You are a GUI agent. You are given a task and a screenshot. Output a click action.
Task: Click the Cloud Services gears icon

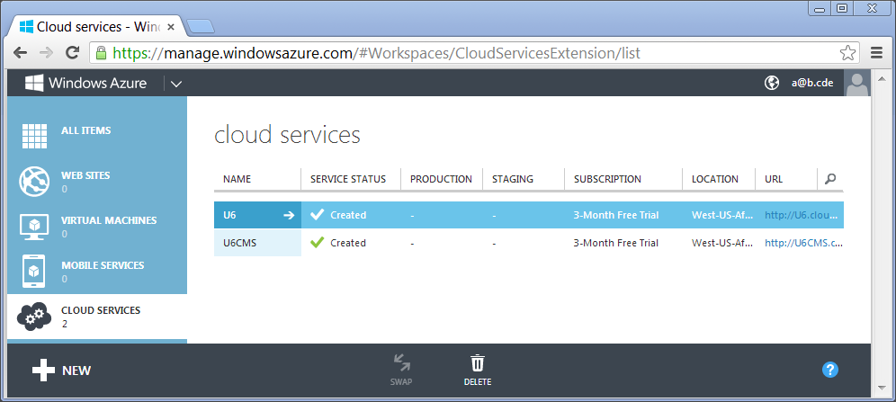point(34,317)
